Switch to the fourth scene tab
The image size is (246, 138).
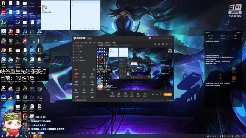pos(90,43)
